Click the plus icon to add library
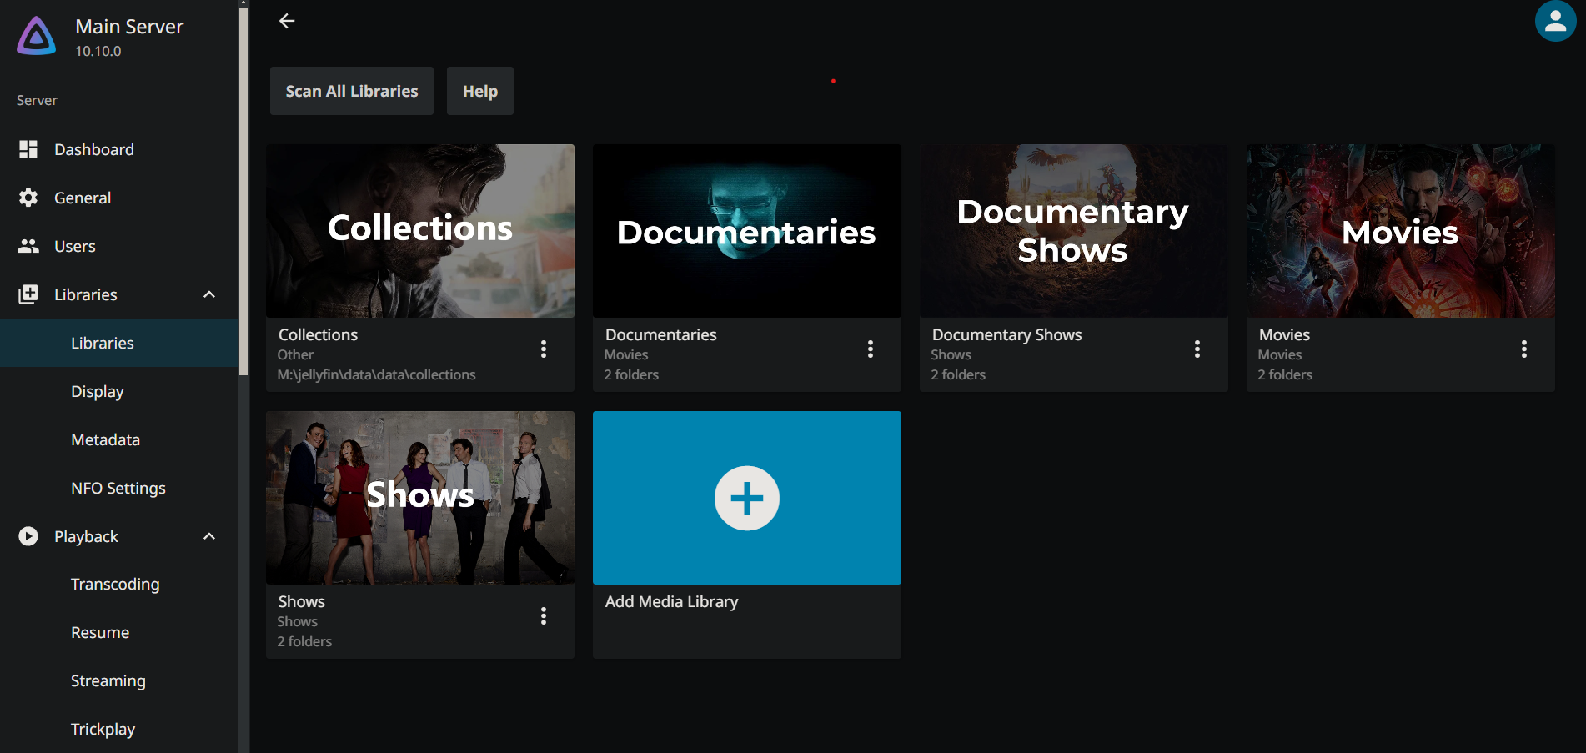This screenshot has height=753, width=1586. coord(746,498)
